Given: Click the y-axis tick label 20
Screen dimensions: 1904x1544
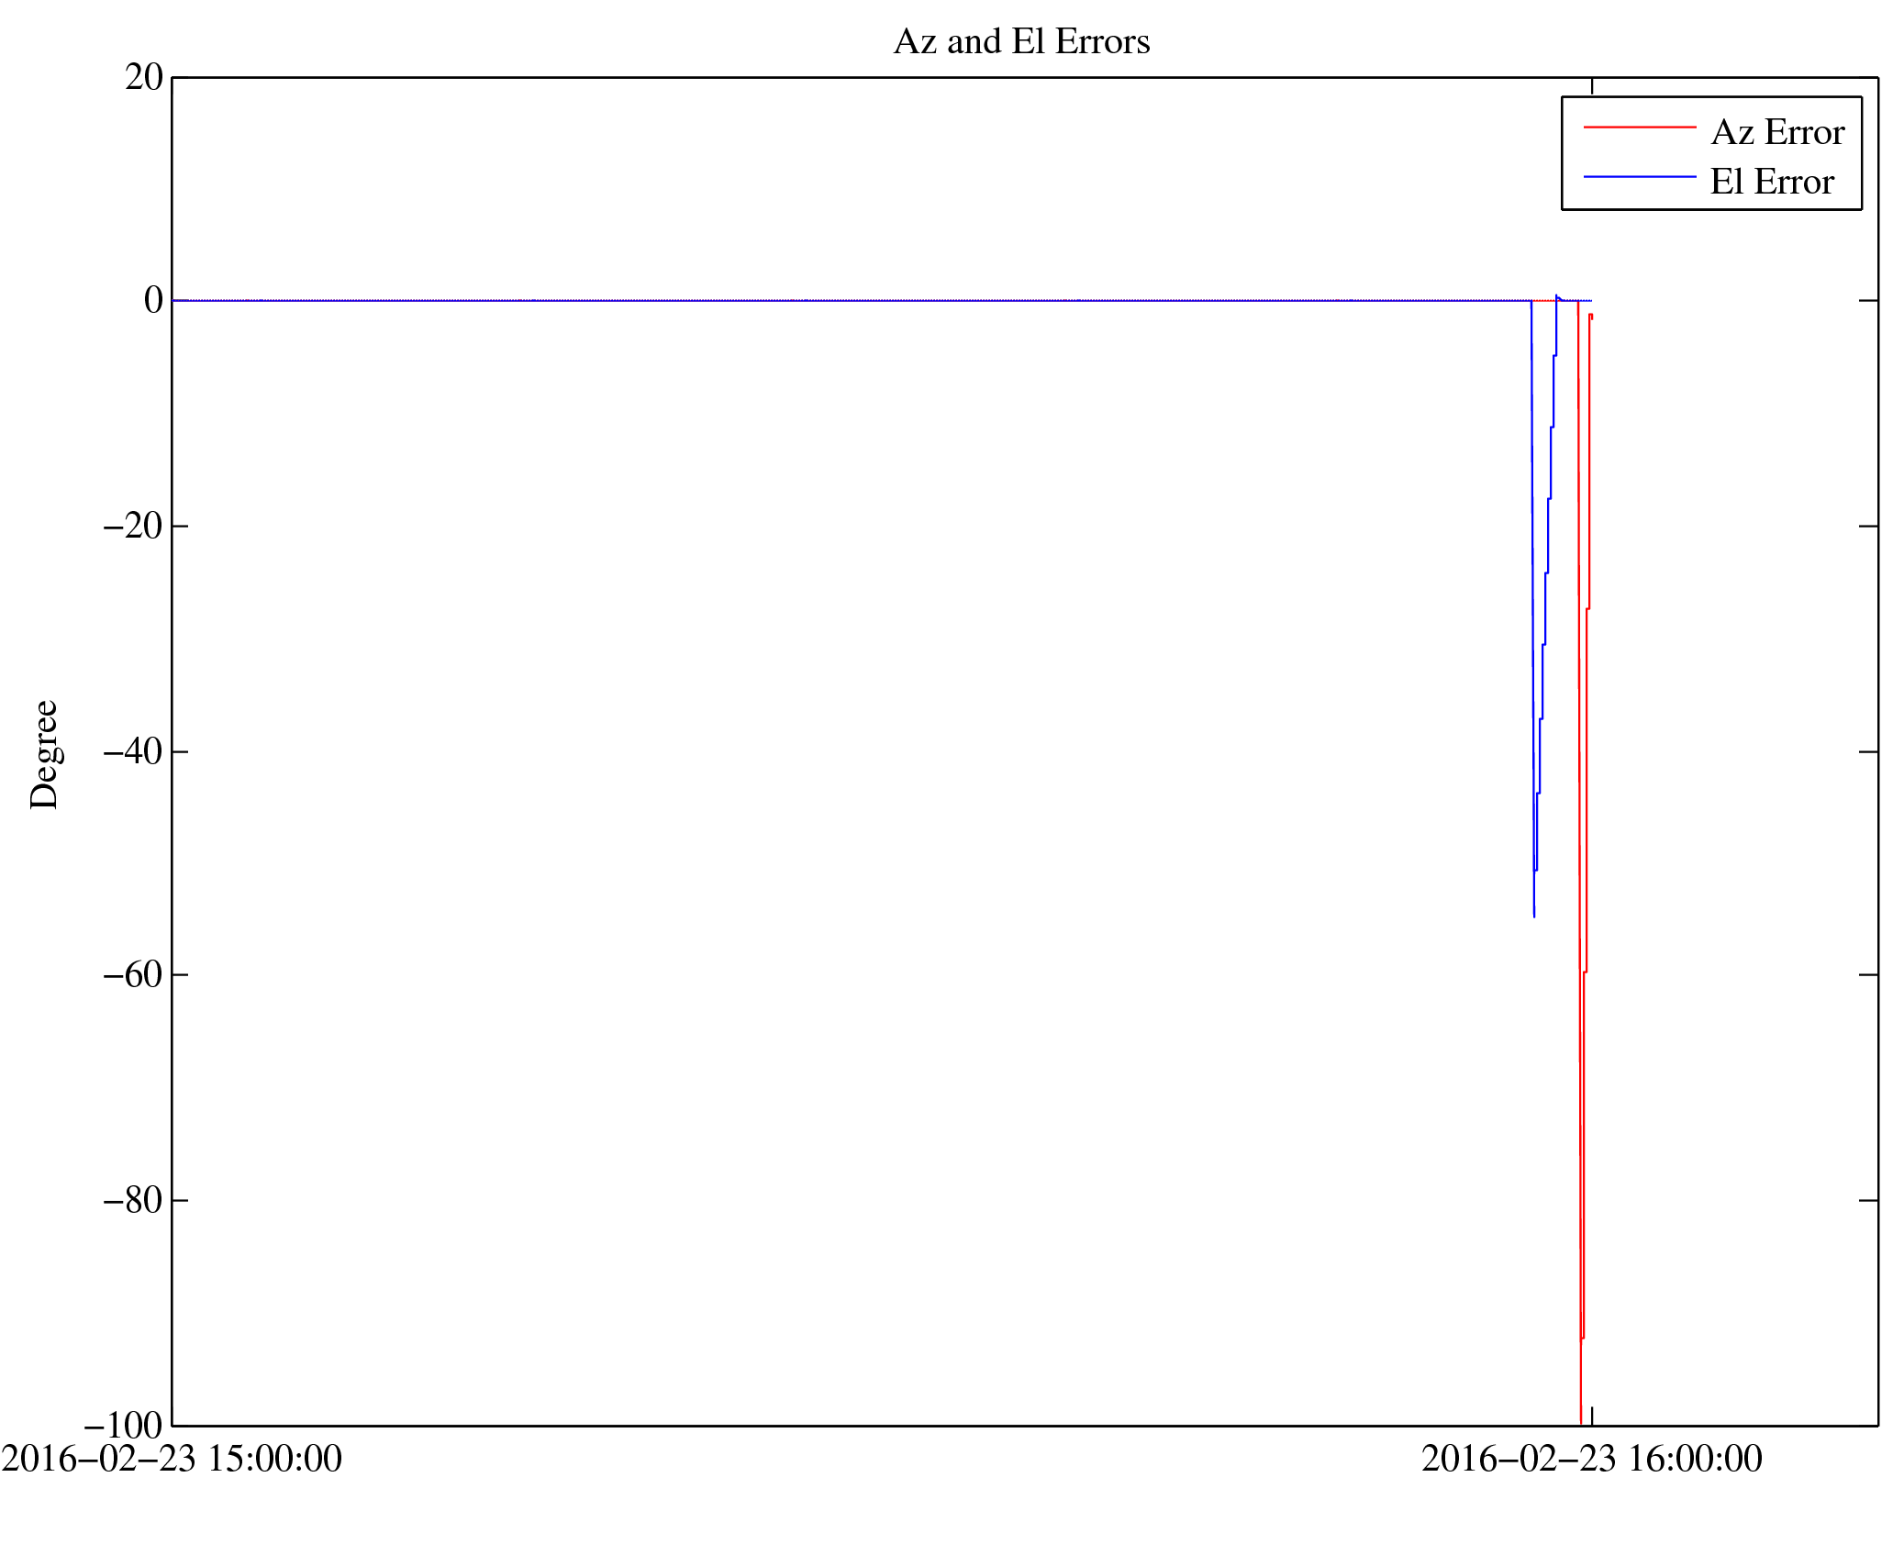Looking at the screenshot, I should (144, 78).
